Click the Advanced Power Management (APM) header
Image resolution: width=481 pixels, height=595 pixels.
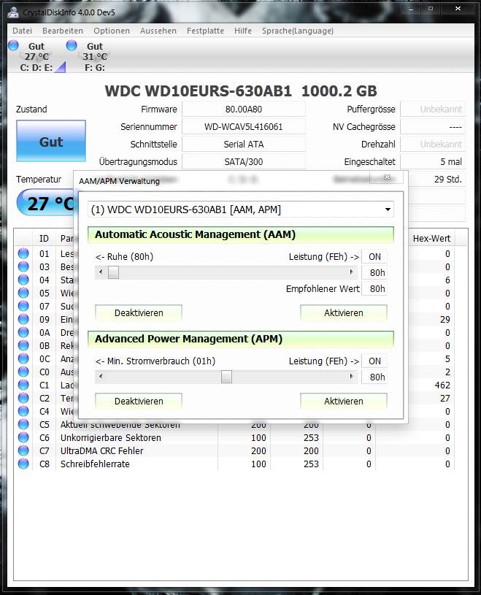(x=241, y=339)
